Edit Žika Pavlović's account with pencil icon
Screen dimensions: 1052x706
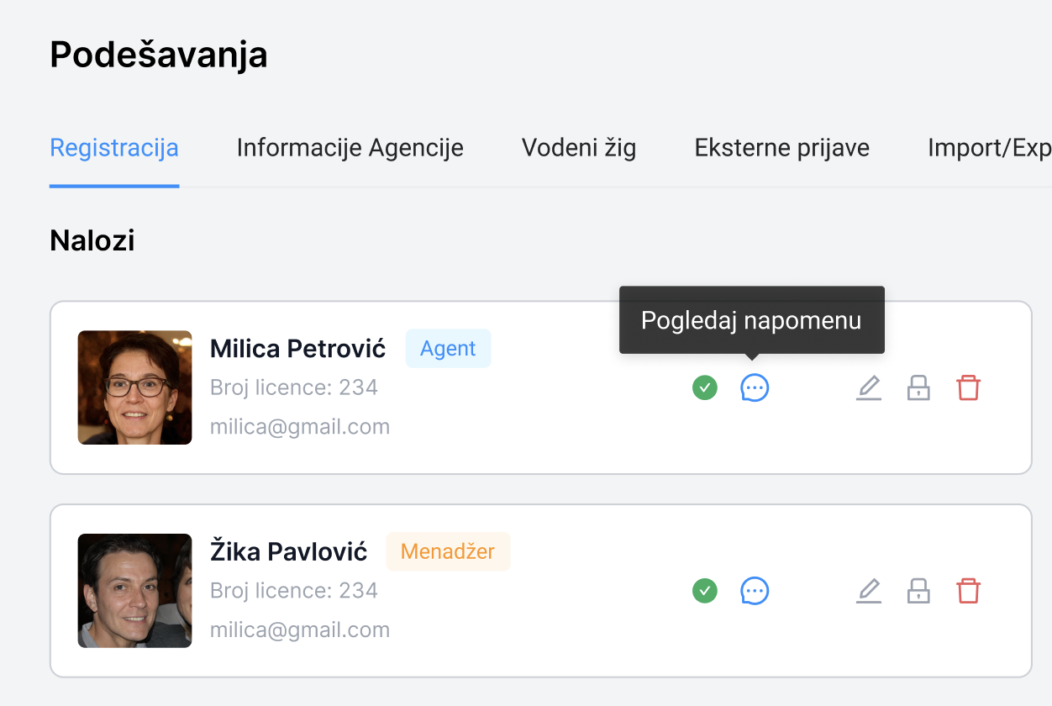(x=869, y=592)
